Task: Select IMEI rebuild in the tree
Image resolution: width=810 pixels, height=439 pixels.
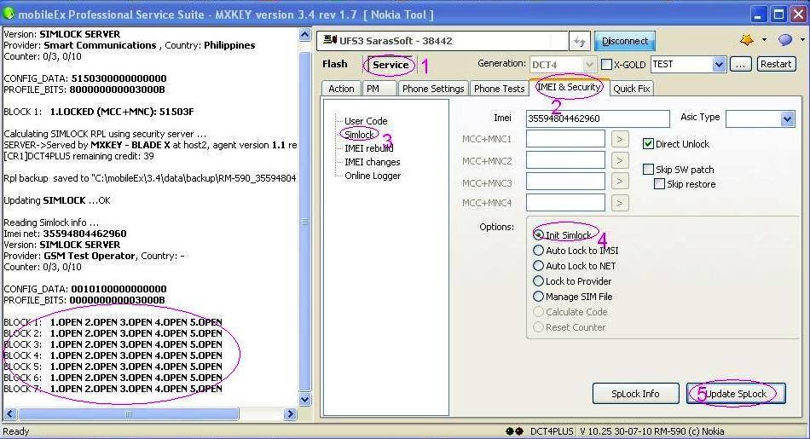Action: pyautogui.click(x=369, y=148)
